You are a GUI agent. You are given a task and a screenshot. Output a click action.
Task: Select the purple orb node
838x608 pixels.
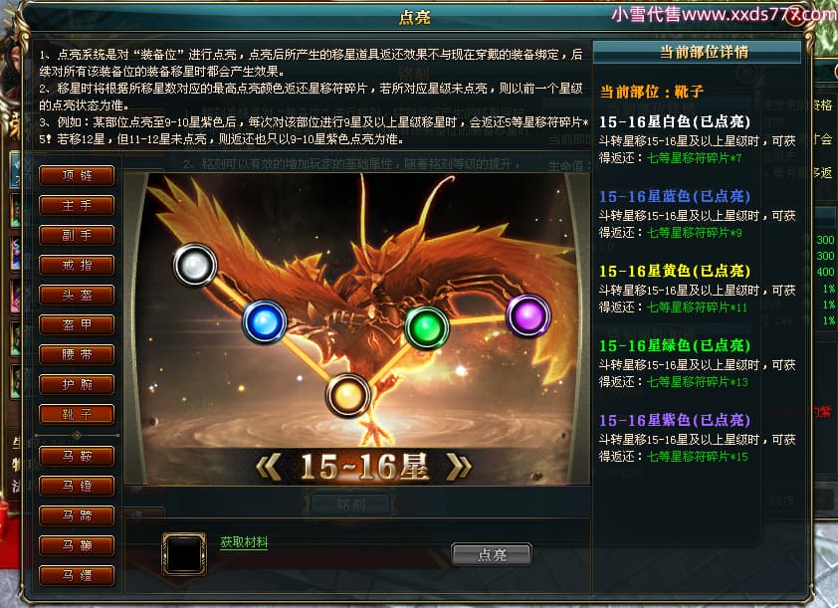tap(528, 316)
